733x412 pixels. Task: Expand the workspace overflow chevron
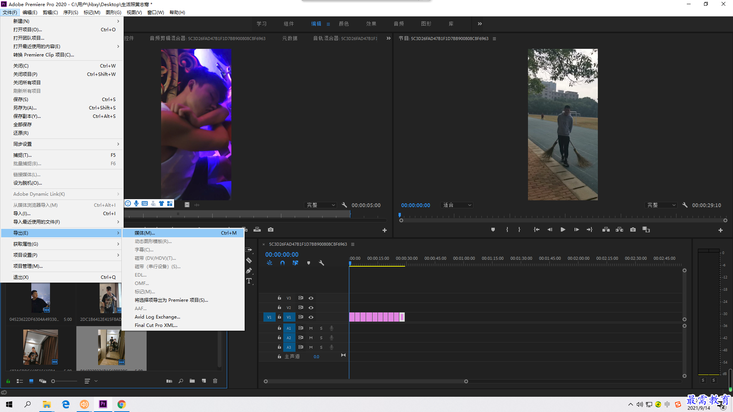coord(480,24)
